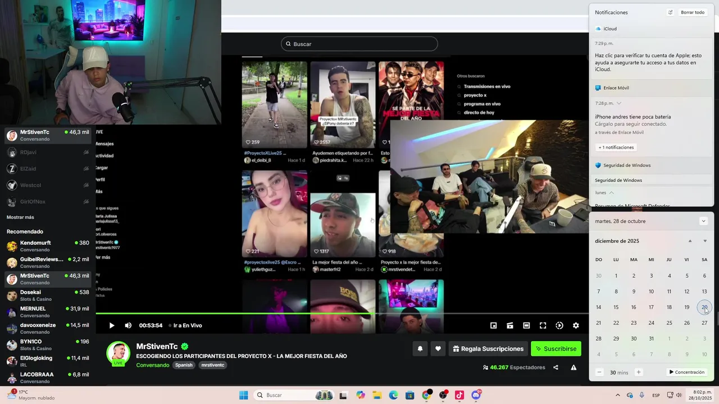Start Concentración focus session
The height and width of the screenshot is (404, 719).
687,372
